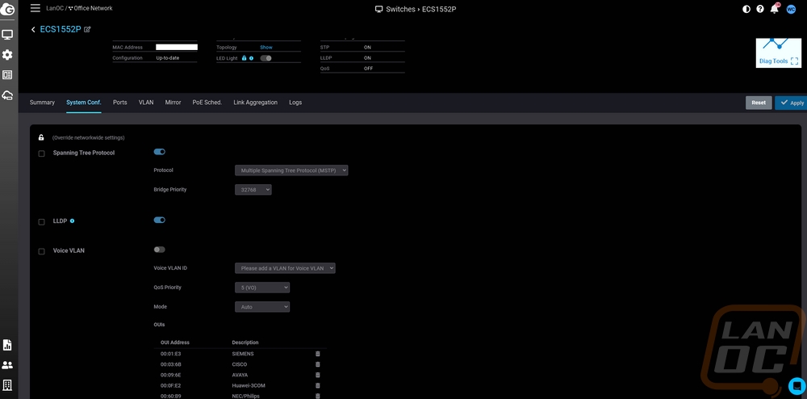The width and height of the screenshot is (807, 399).
Task: Enable the Voice VLAN toggle
Action: 159,250
